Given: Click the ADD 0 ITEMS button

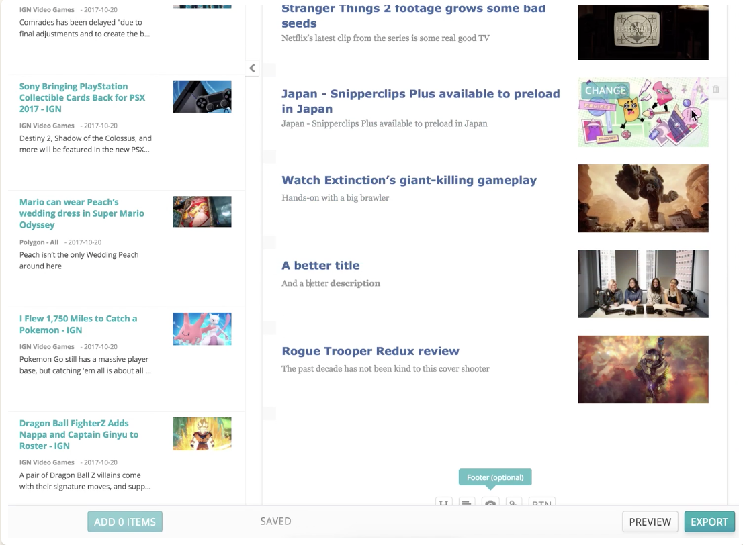Looking at the screenshot, I should (x=125, y=522).
